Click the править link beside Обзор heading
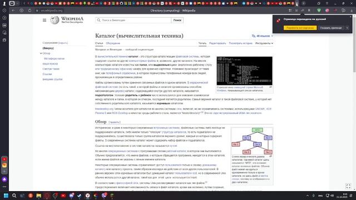This screenshot has height=200, width=356. click(x=115, y=122)
